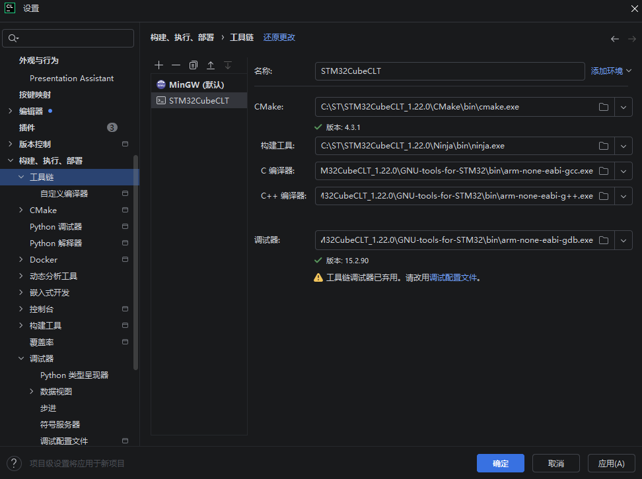
Task: Select MinGW (默认) toolchain
Action: [199, 84]
